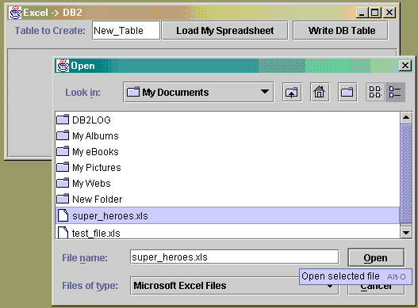Click the My Albums folder icon
This screenshot has width=418, height=308.
tap(63, 135)
